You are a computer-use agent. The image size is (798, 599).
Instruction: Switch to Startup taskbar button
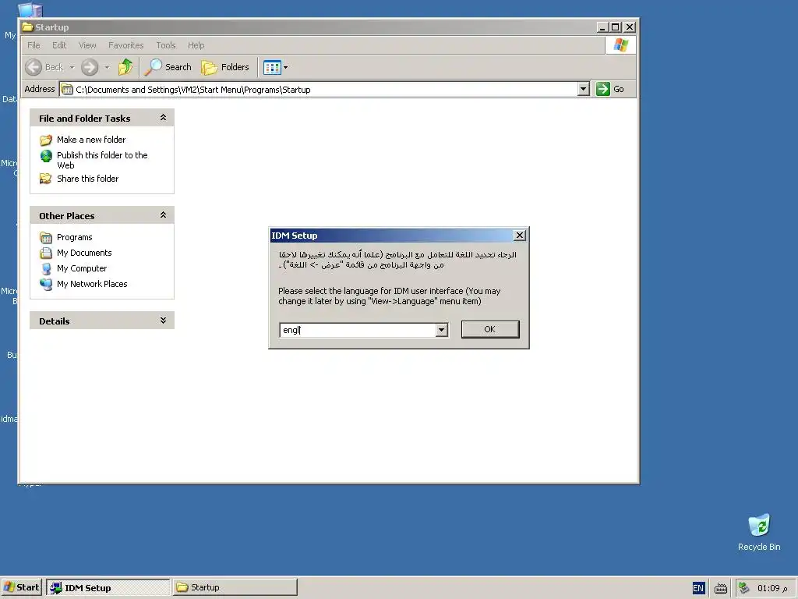tap(235, 587)
